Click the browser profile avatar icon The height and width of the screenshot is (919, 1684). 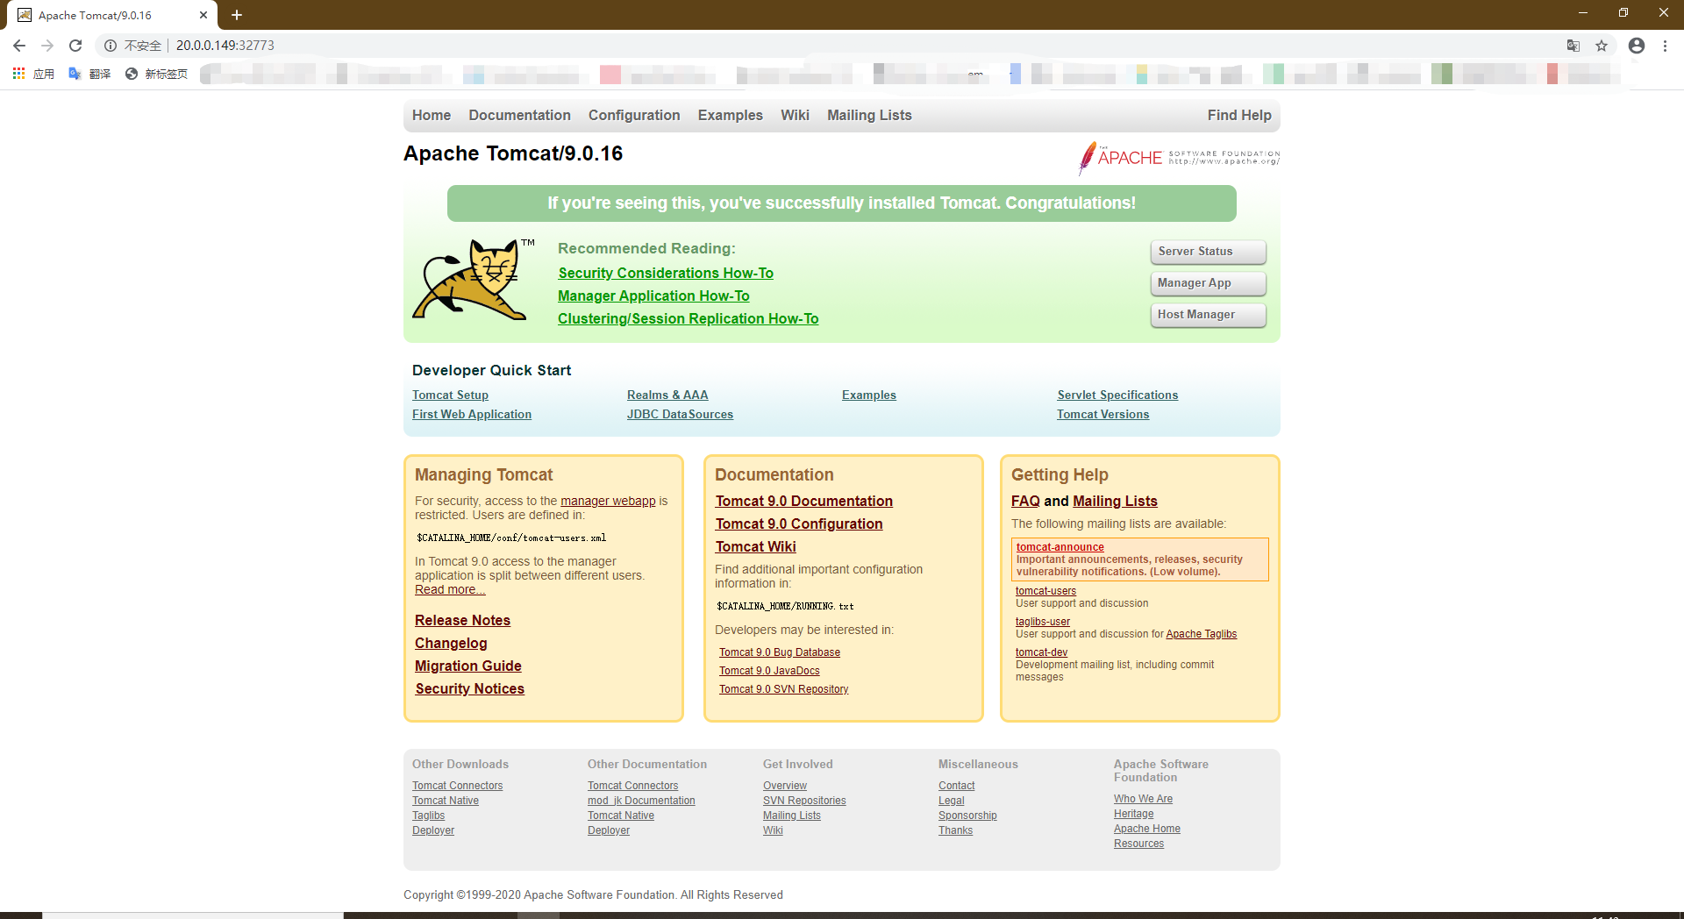tap(1636, 45)
